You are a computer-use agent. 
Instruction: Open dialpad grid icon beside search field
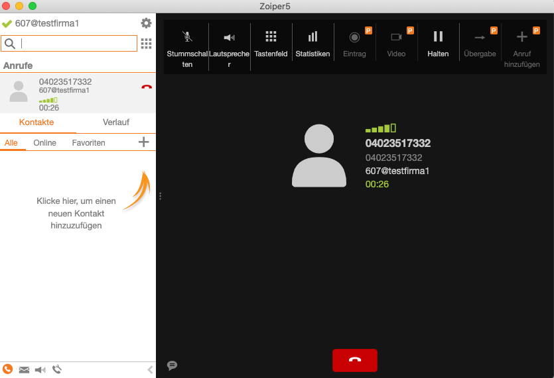click(146, 44)
